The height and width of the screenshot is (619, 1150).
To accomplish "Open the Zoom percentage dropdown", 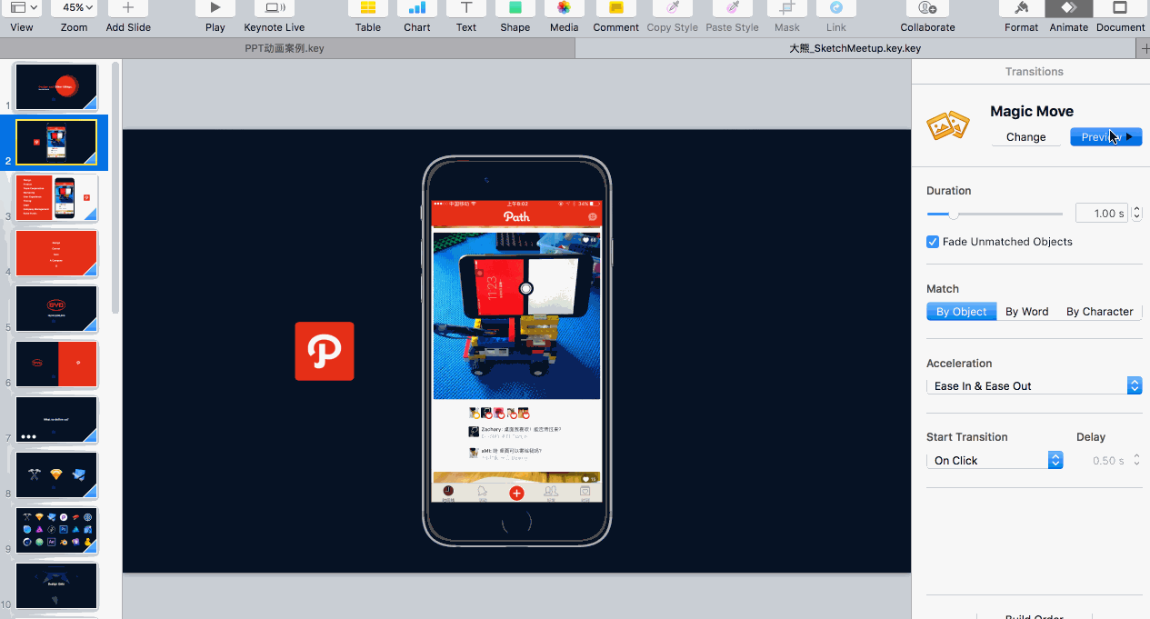I will click(x=74, y=8).
